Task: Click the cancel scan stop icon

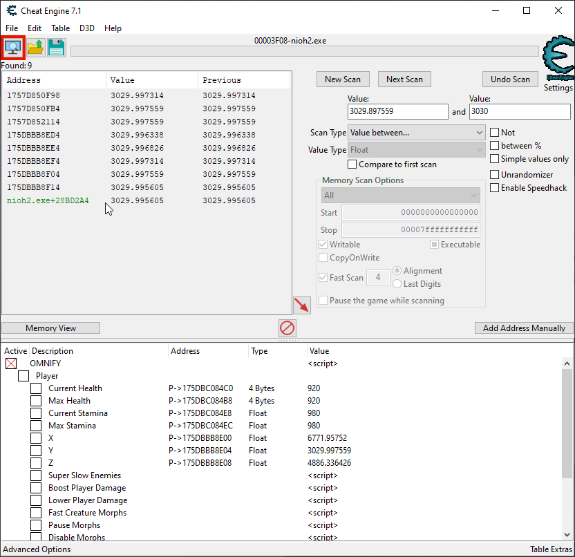Action: 287,328
